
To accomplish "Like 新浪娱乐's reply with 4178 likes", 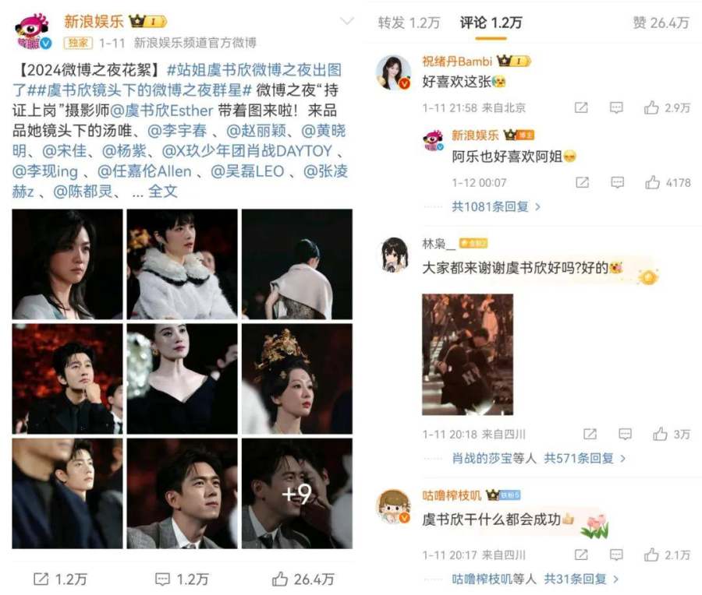I will pos(652,182).
